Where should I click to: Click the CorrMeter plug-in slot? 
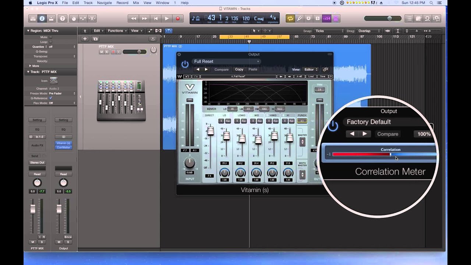63,148
